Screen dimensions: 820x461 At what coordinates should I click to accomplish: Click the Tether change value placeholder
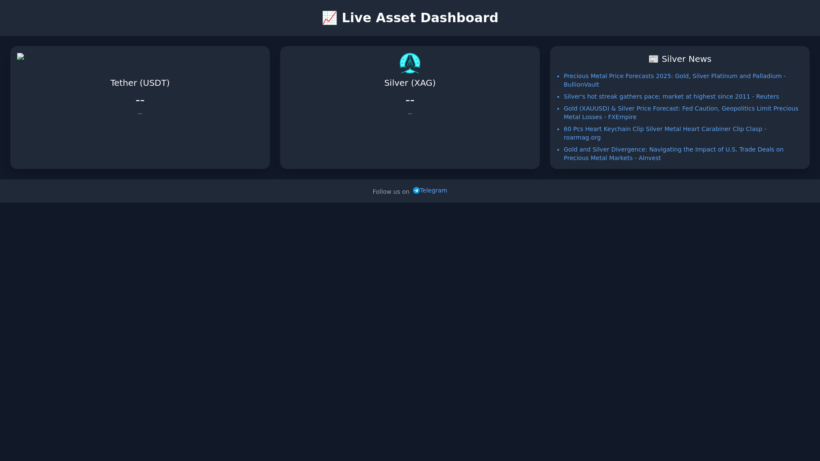click(140, 114)
